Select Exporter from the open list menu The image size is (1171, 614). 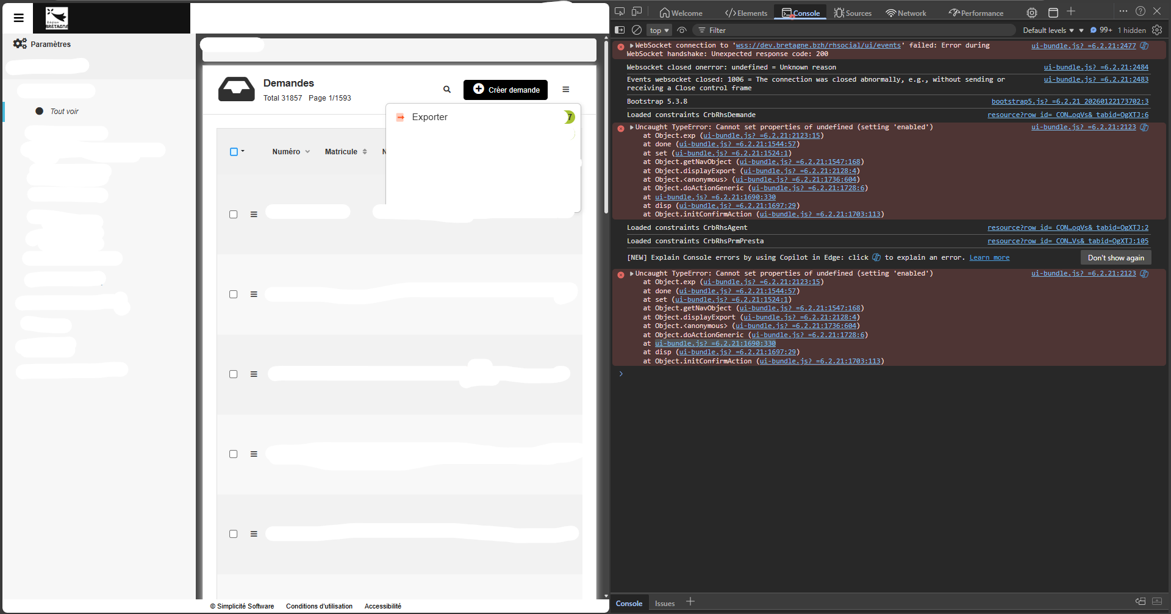point(429,117)
